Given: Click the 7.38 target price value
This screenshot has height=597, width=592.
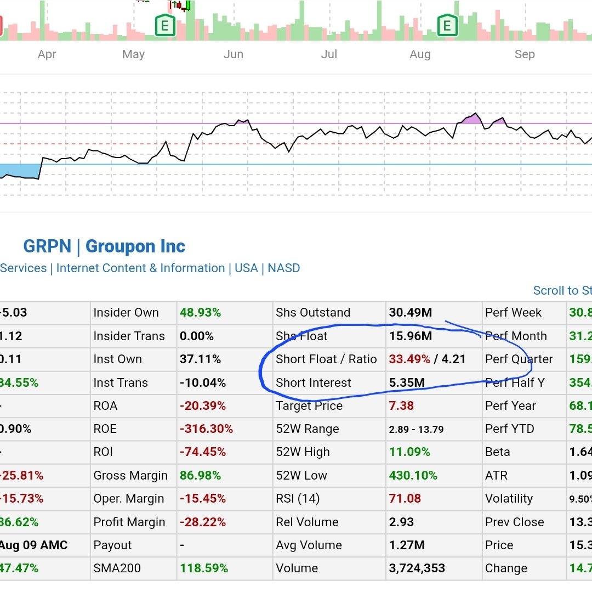Looking at the screenshot, I should click(401, 406).
